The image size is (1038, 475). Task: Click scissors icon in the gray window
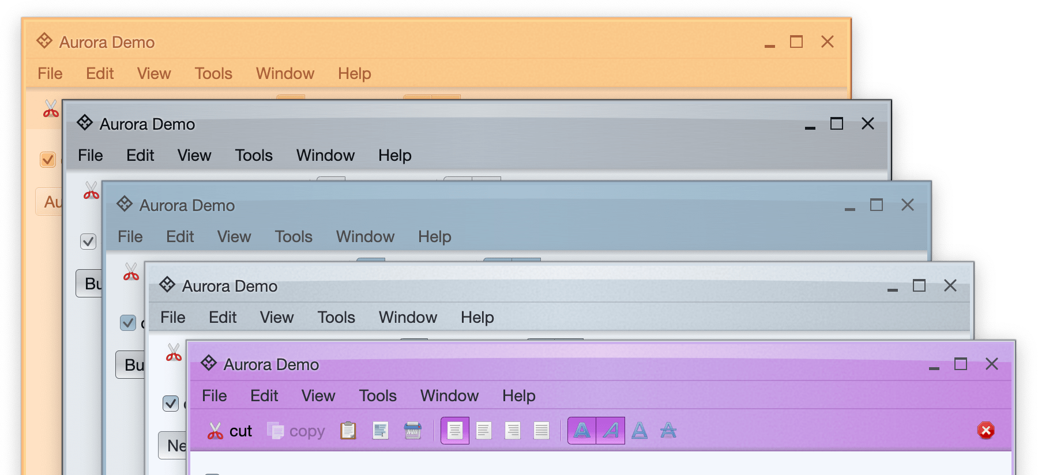[92, 190]
